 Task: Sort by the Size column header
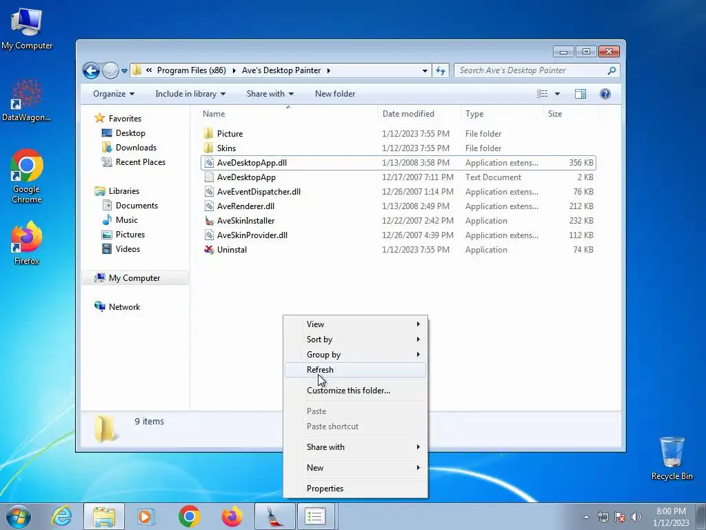tap(555, 114)
